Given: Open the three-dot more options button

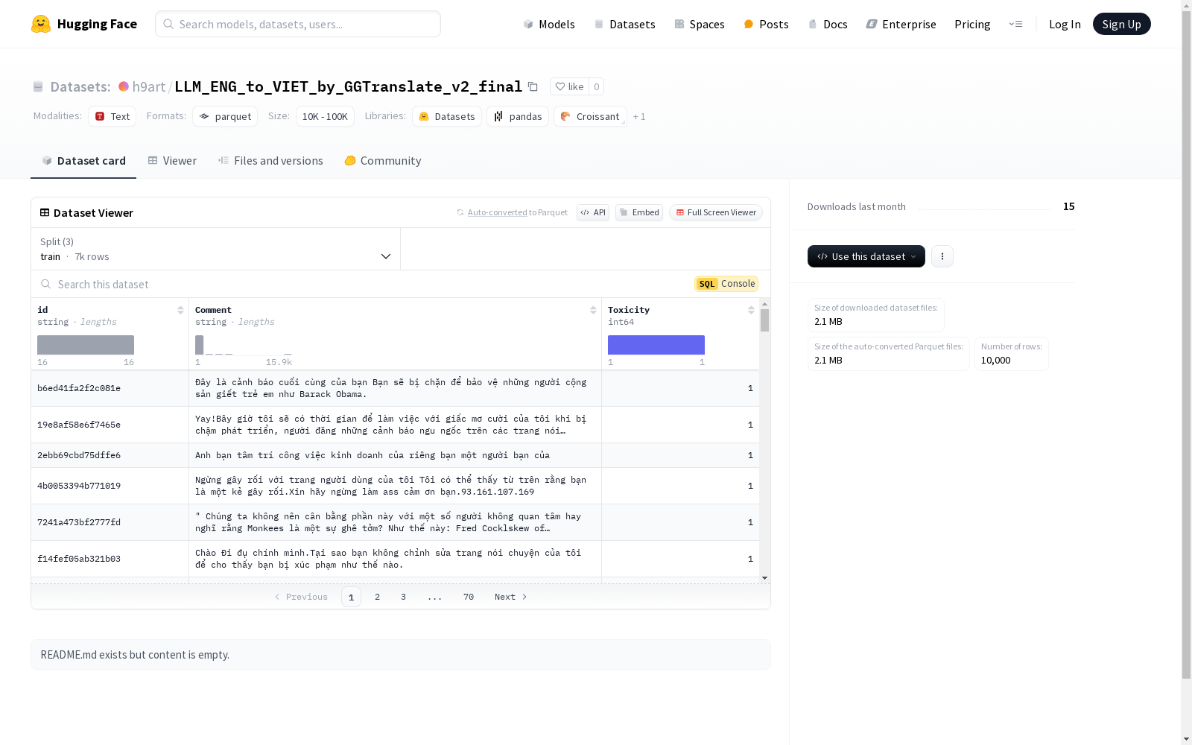Looking at the screenshot, I should 942,256.
